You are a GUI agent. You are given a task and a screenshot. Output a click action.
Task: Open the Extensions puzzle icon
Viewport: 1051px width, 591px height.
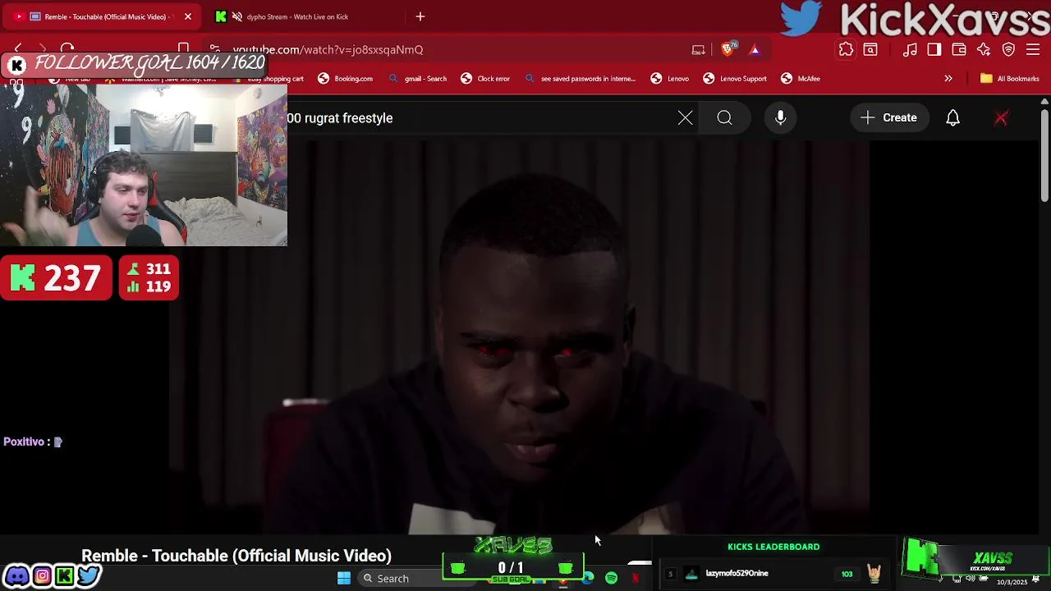[x=846, y=50]
